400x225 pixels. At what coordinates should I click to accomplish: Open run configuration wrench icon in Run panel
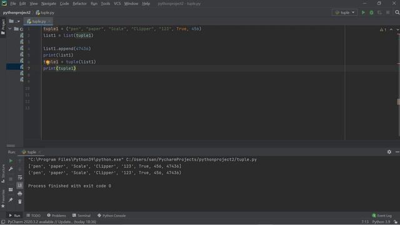click(11, 169)
